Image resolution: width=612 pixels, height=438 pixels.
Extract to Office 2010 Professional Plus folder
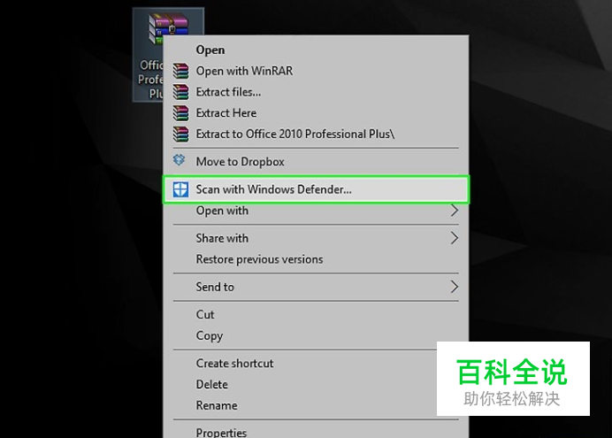[316, 134]
